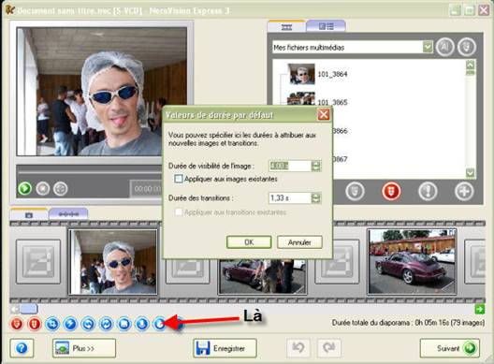The height and width of the screenshot is (364, 494).
Task: Click the preview seek bar track
Action: pos(90,172)
